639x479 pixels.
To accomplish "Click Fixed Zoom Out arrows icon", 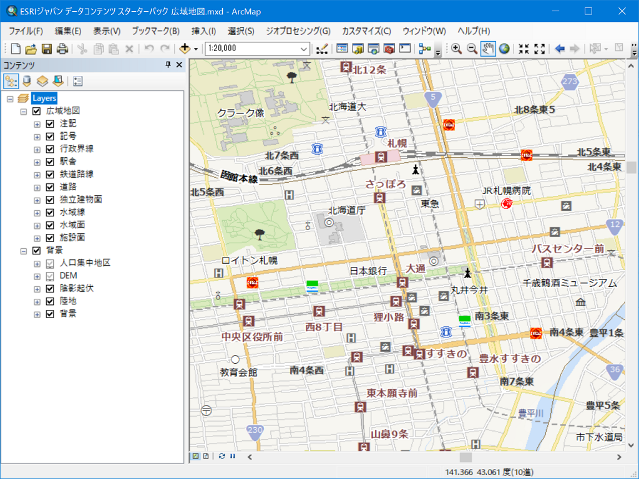I will pos(540,49).
